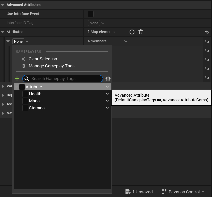Expand the Nav section
The width and height of the screenshot is (212, 197).
click(3, 113)
